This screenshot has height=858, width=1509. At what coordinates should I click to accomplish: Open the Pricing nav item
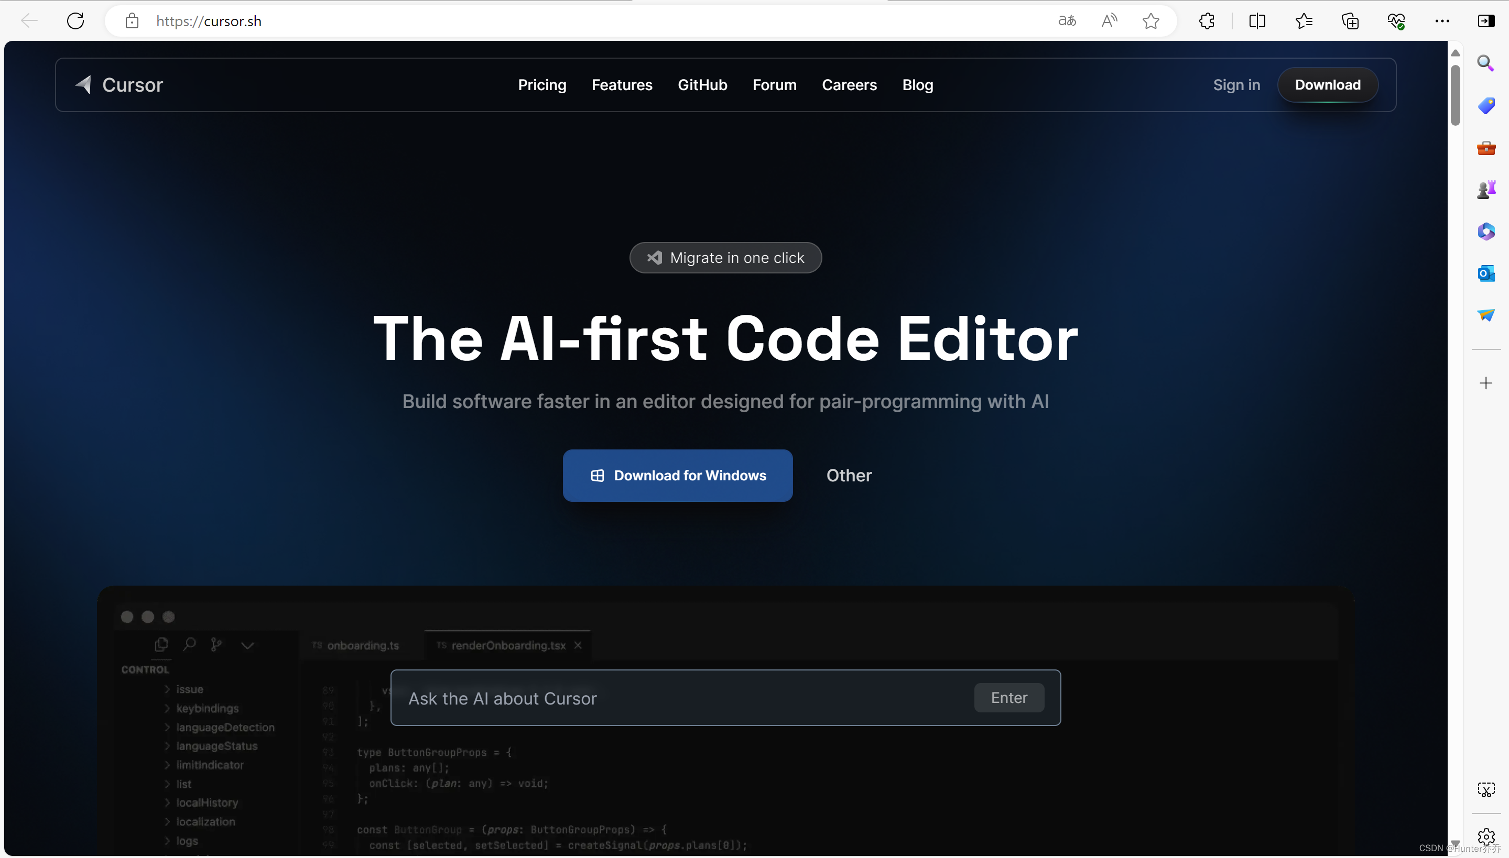pyautogui.click(x=542, y=85)
